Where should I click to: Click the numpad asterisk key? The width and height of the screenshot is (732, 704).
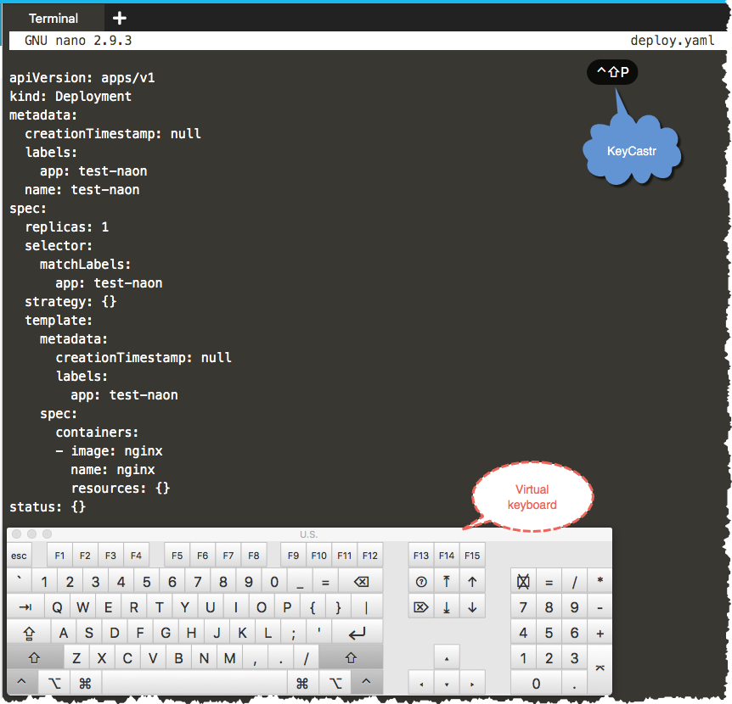600,581
